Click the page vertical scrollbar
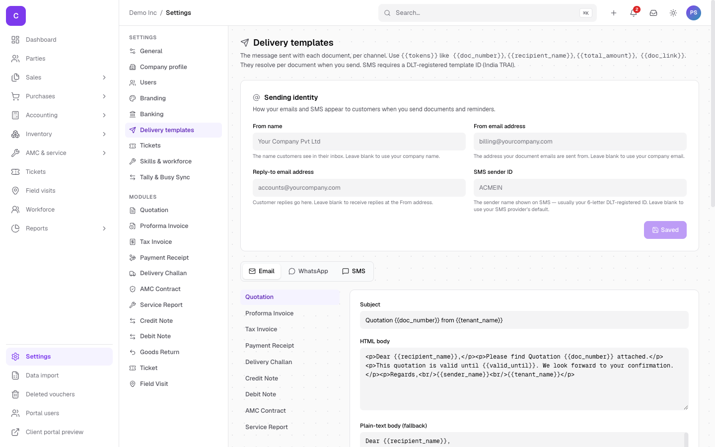Viewport: 715px width, 447px height. [x=713, y=104]
